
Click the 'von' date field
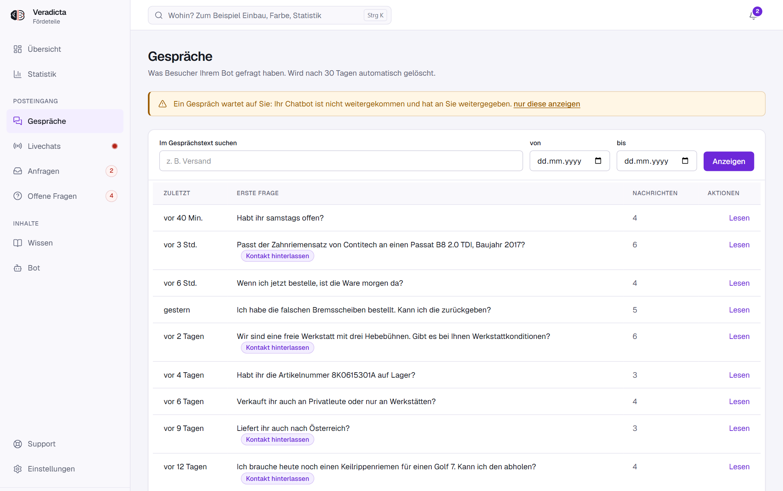(x=569, y=161)
